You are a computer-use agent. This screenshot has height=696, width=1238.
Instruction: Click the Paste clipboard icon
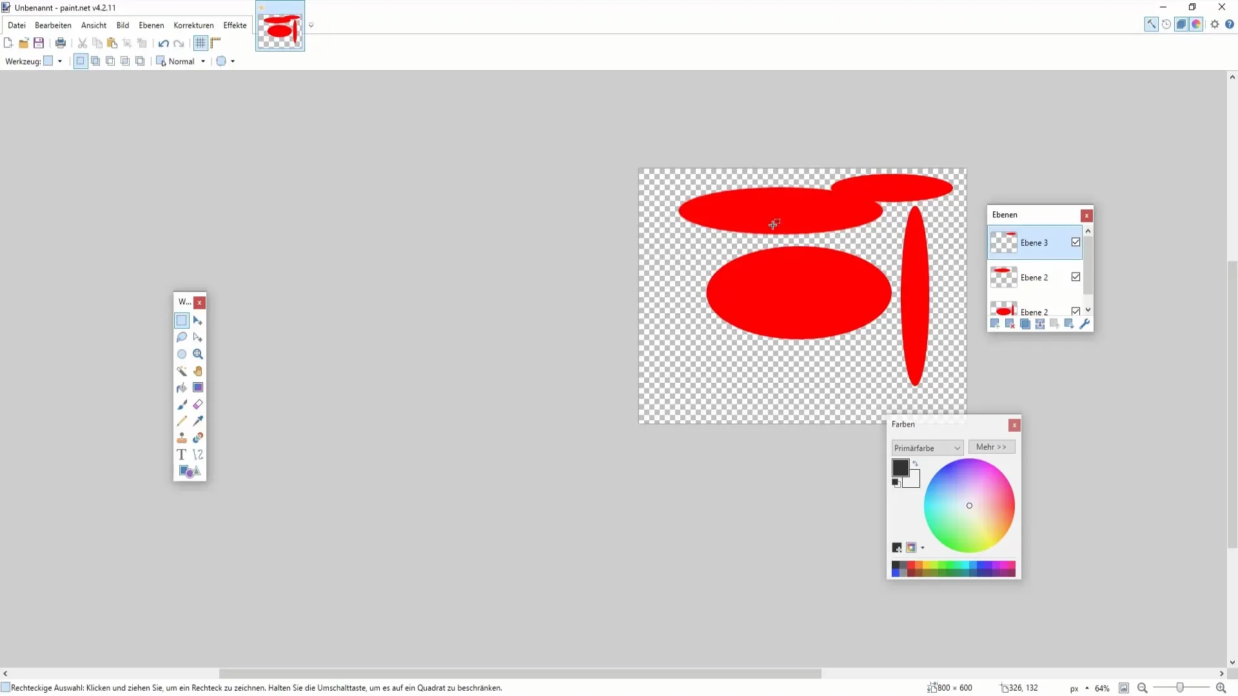(112, 43)
